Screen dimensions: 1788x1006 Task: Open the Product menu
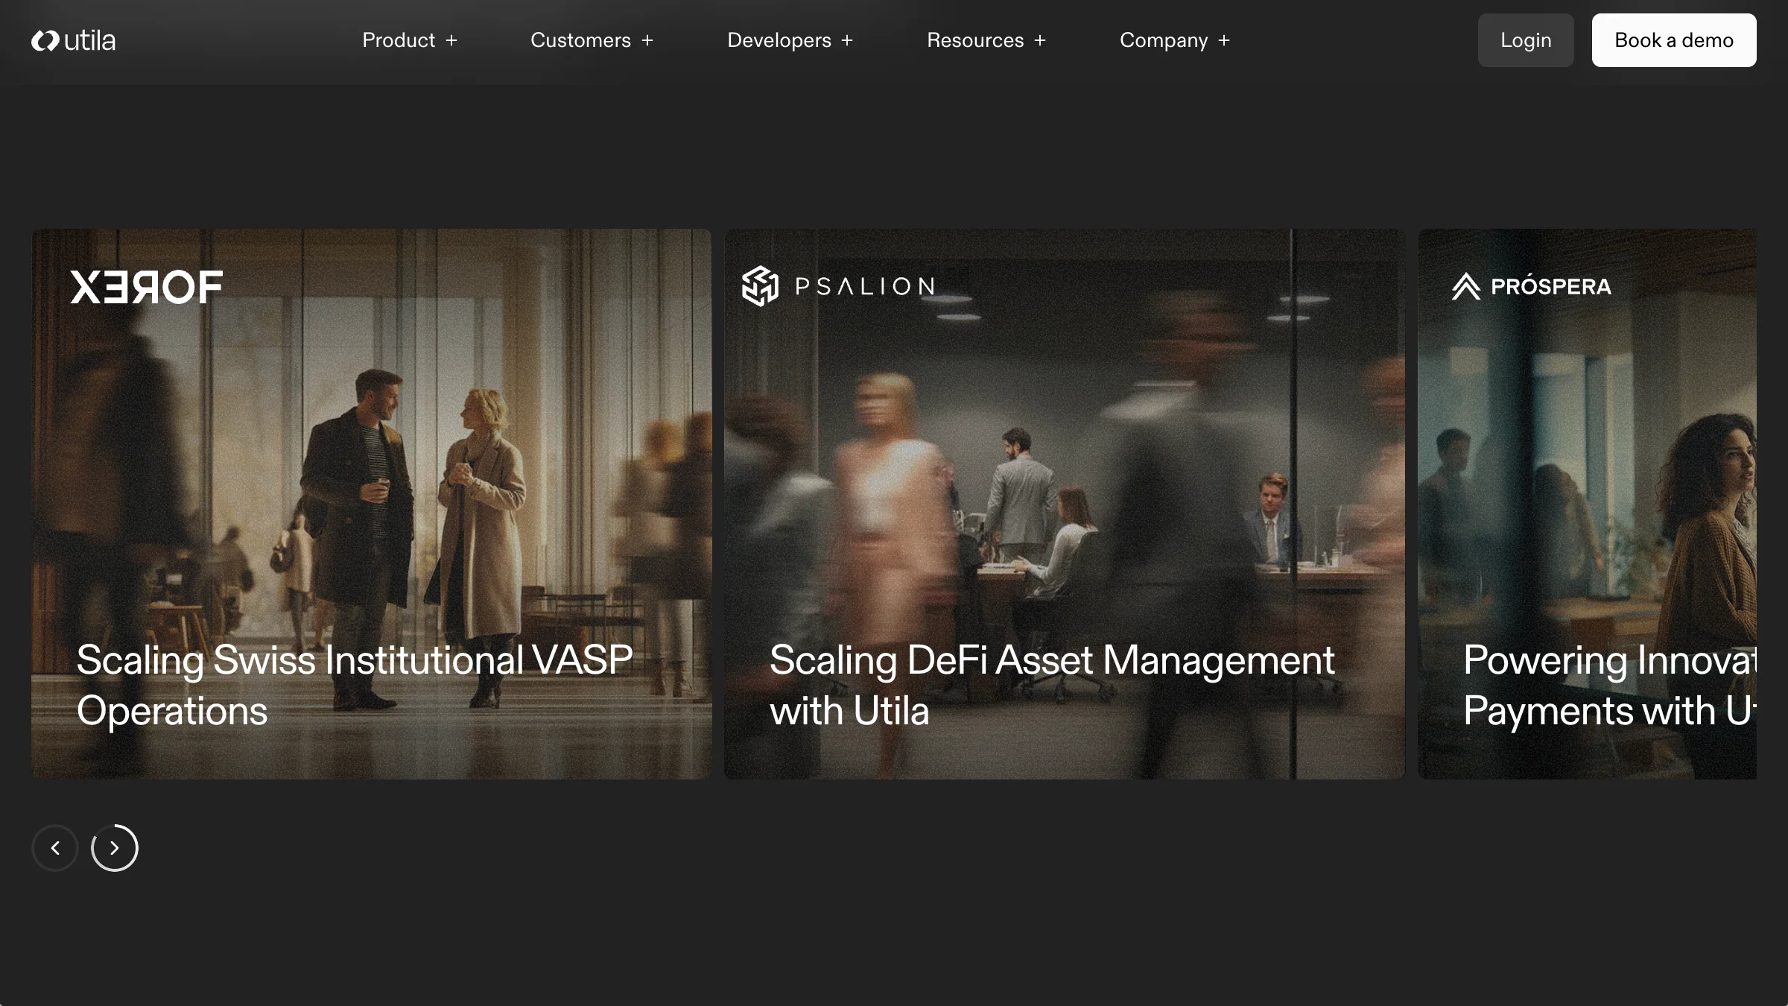pyautogui.click(x=399, y=40)
